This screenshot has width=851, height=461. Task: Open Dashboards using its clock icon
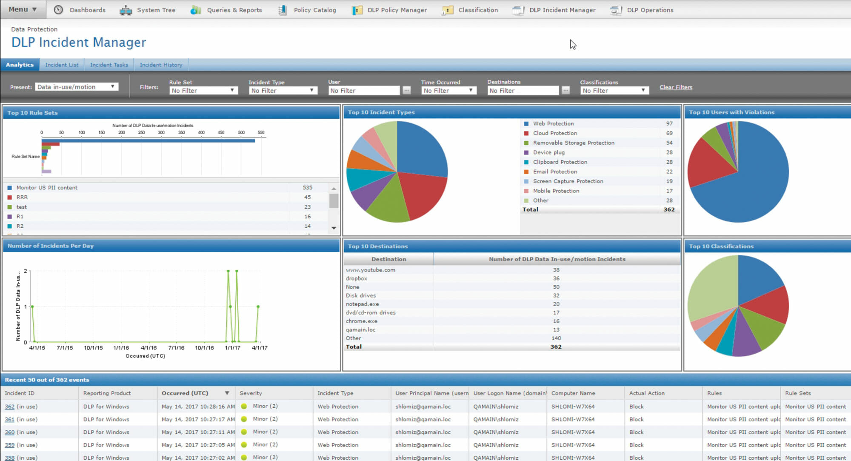point(58,9)
